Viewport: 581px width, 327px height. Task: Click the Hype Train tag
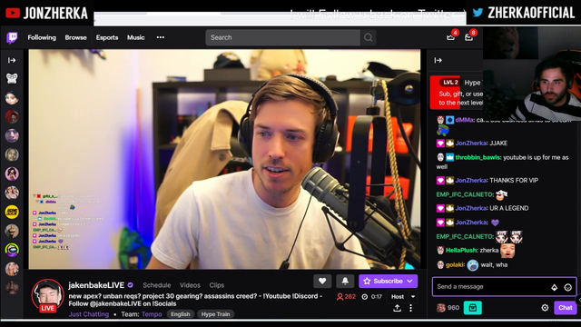(216, 314)
